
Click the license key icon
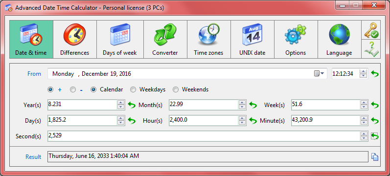pos(371,30)
